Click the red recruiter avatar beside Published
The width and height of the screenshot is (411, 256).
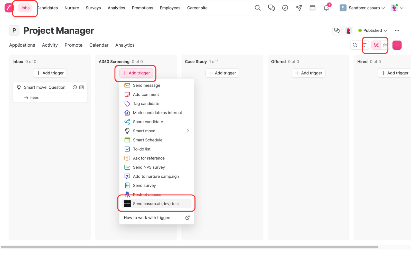click(x=348, y=30)
